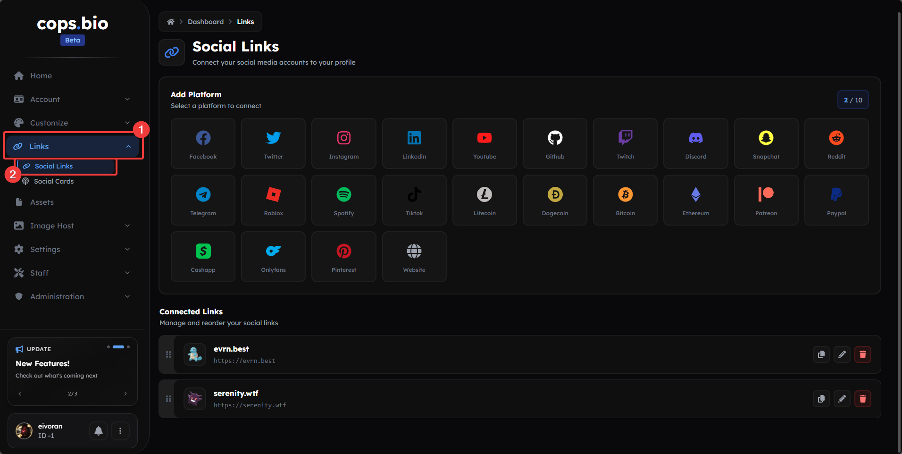Select the Website platform tile

pyautogui.click(x=414, y=257)
